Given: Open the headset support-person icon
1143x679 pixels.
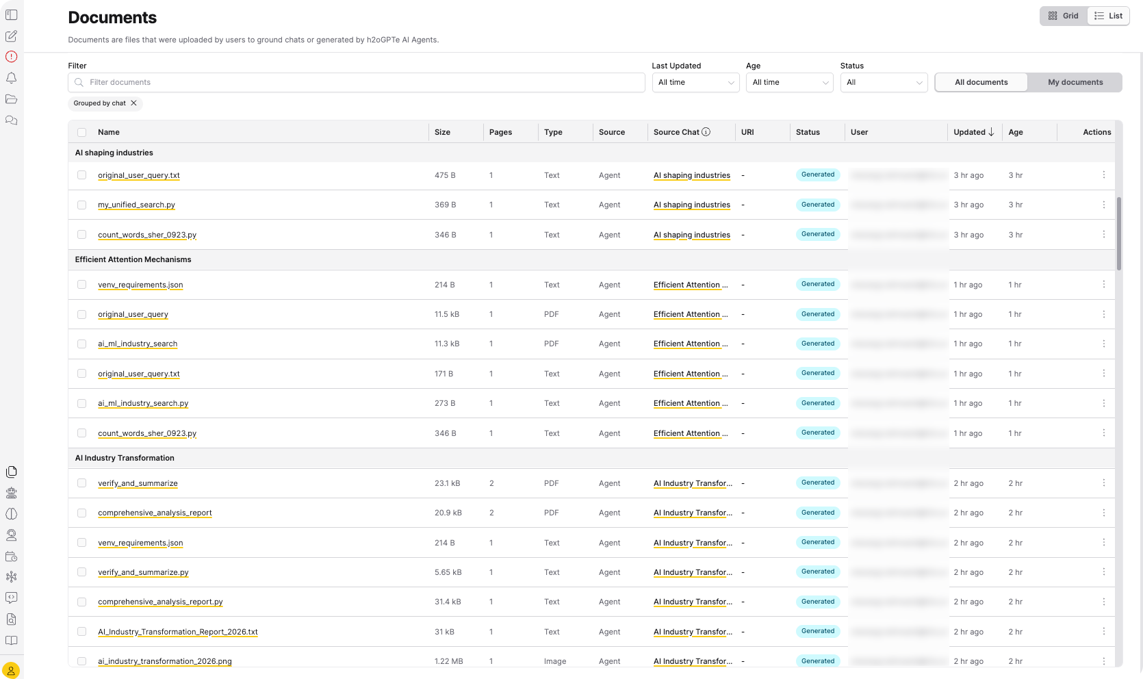Looking at the screenshot, I should coord(11,535).
